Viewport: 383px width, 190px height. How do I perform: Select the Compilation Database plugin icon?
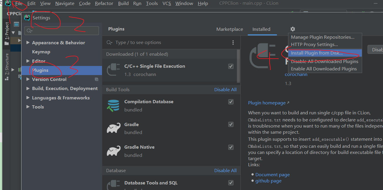tap(113, 106)
